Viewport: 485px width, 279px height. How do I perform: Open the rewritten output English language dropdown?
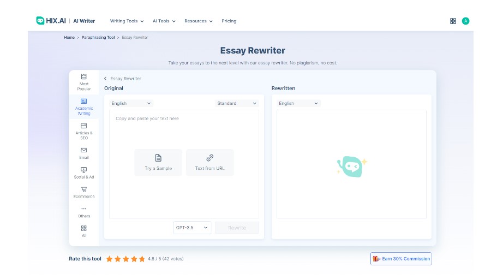point(298,103)
